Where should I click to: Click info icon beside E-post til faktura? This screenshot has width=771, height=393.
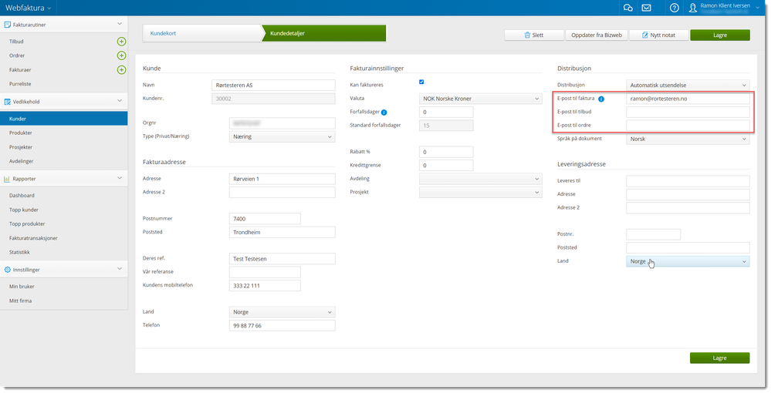601,99
